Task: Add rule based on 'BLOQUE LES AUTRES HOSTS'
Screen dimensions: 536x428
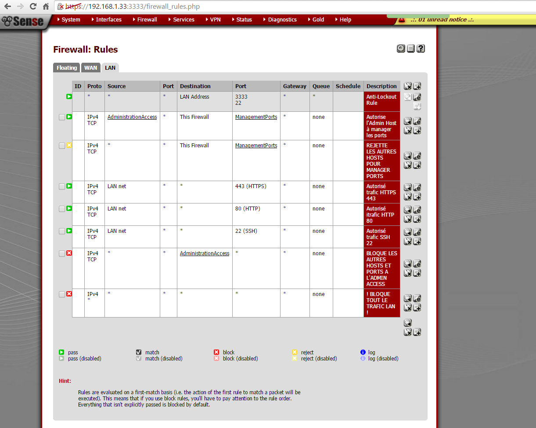Action: pyautogui.click(x=417, y=273)
